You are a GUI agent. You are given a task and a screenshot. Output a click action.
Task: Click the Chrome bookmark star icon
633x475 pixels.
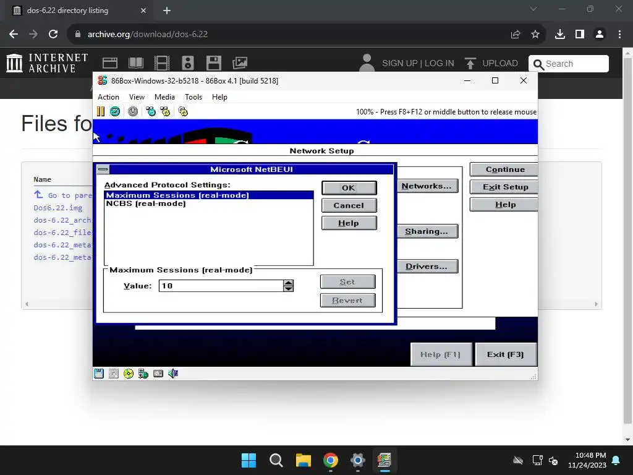tap(535, 35)
